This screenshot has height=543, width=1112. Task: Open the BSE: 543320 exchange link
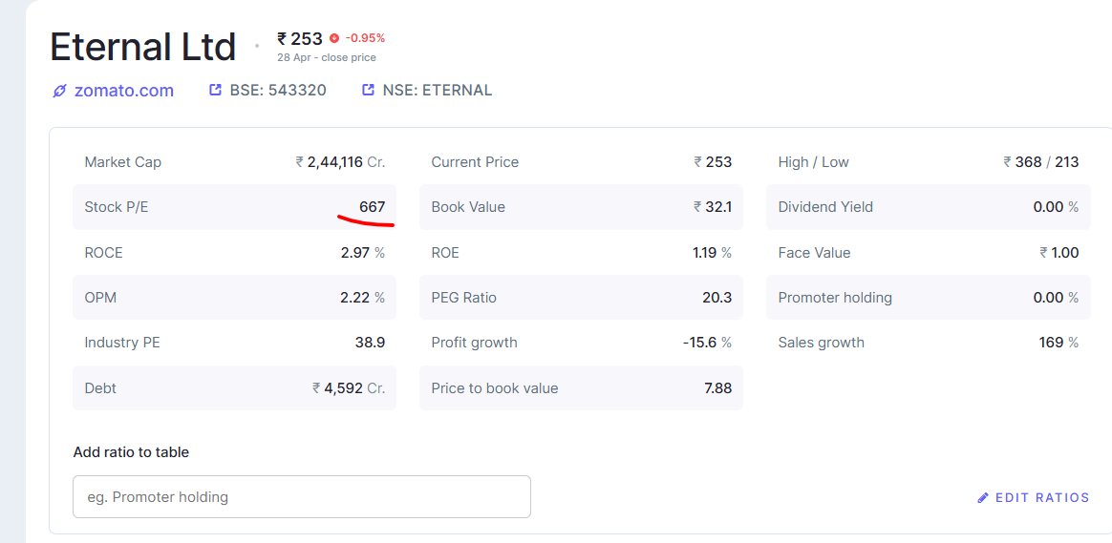[x=278, y=90]
